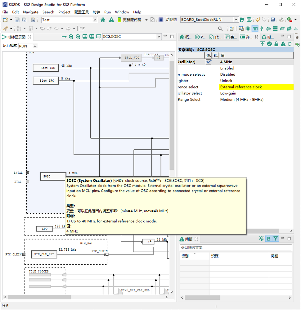Click the diagram horizontal scrollbar thumb

coord(39,297)
